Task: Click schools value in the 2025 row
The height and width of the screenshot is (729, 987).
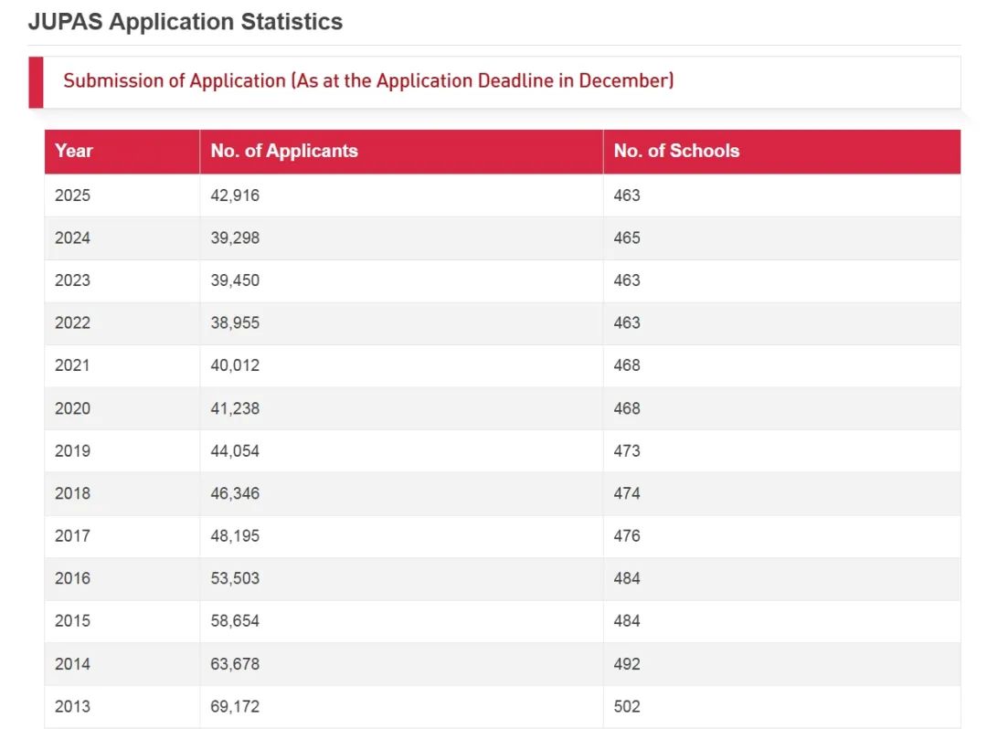Action: (627, 195)
